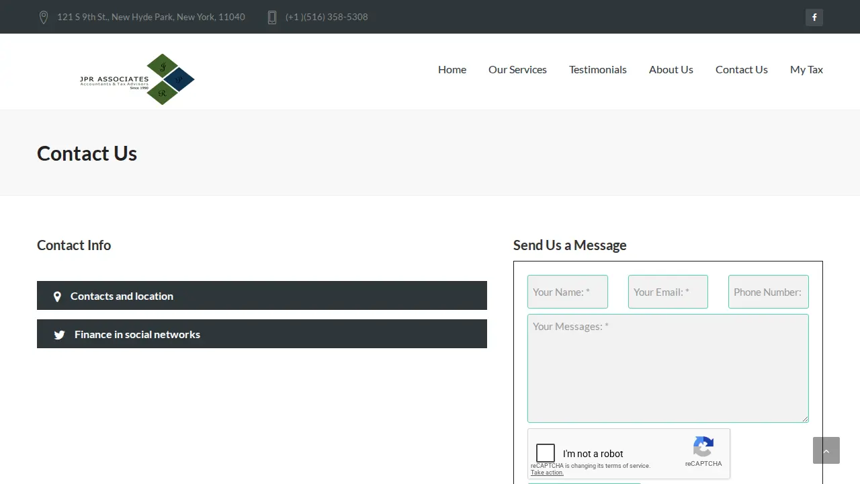Click the Twitter bird icon in accordion
860x484 pixels.
pyautogui.click(x=59, y=335)
